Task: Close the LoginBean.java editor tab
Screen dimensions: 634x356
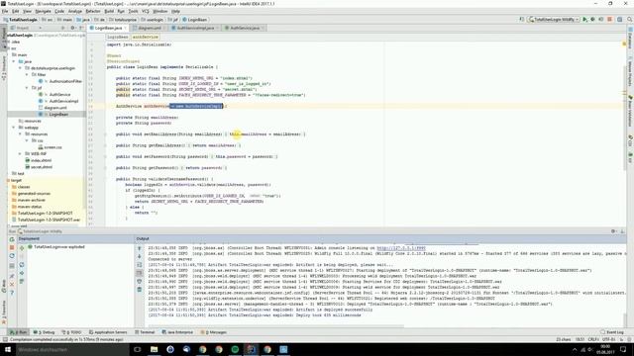Action: 125,28
